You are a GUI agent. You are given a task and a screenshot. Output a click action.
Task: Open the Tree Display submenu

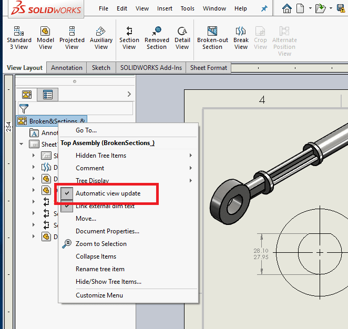[x=128, y=180]
